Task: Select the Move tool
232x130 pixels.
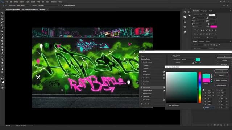Action: (x=3, y=13)
